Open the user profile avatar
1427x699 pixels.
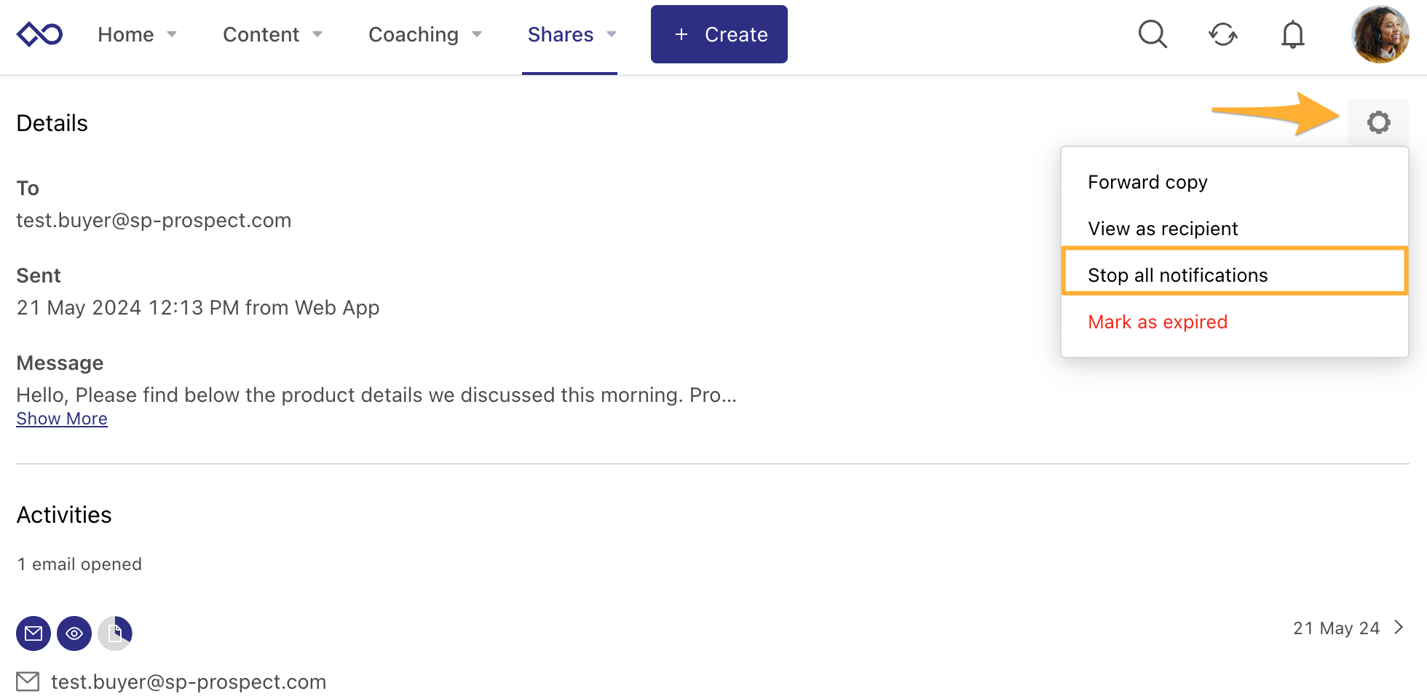1380,34
